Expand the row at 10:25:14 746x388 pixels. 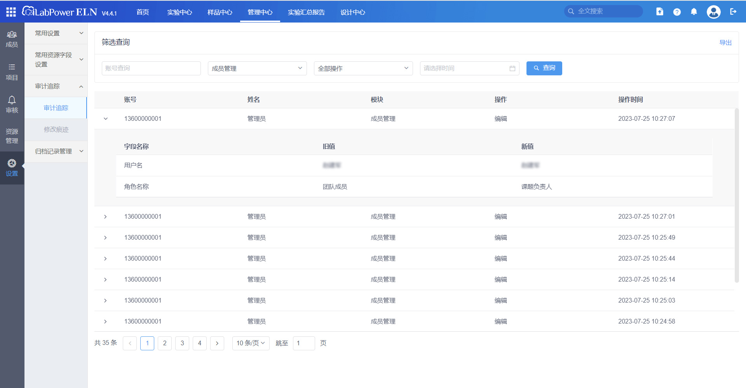tap(105, 280)
